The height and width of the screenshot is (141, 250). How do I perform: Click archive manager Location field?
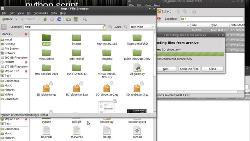(x=212, y=19)
